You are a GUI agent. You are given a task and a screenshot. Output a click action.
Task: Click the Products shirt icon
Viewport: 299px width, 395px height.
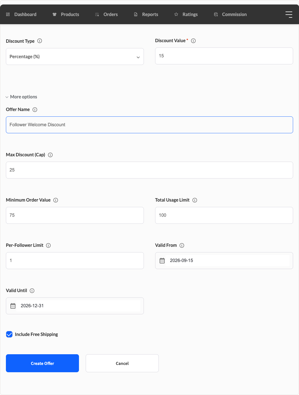pos(55,14)
